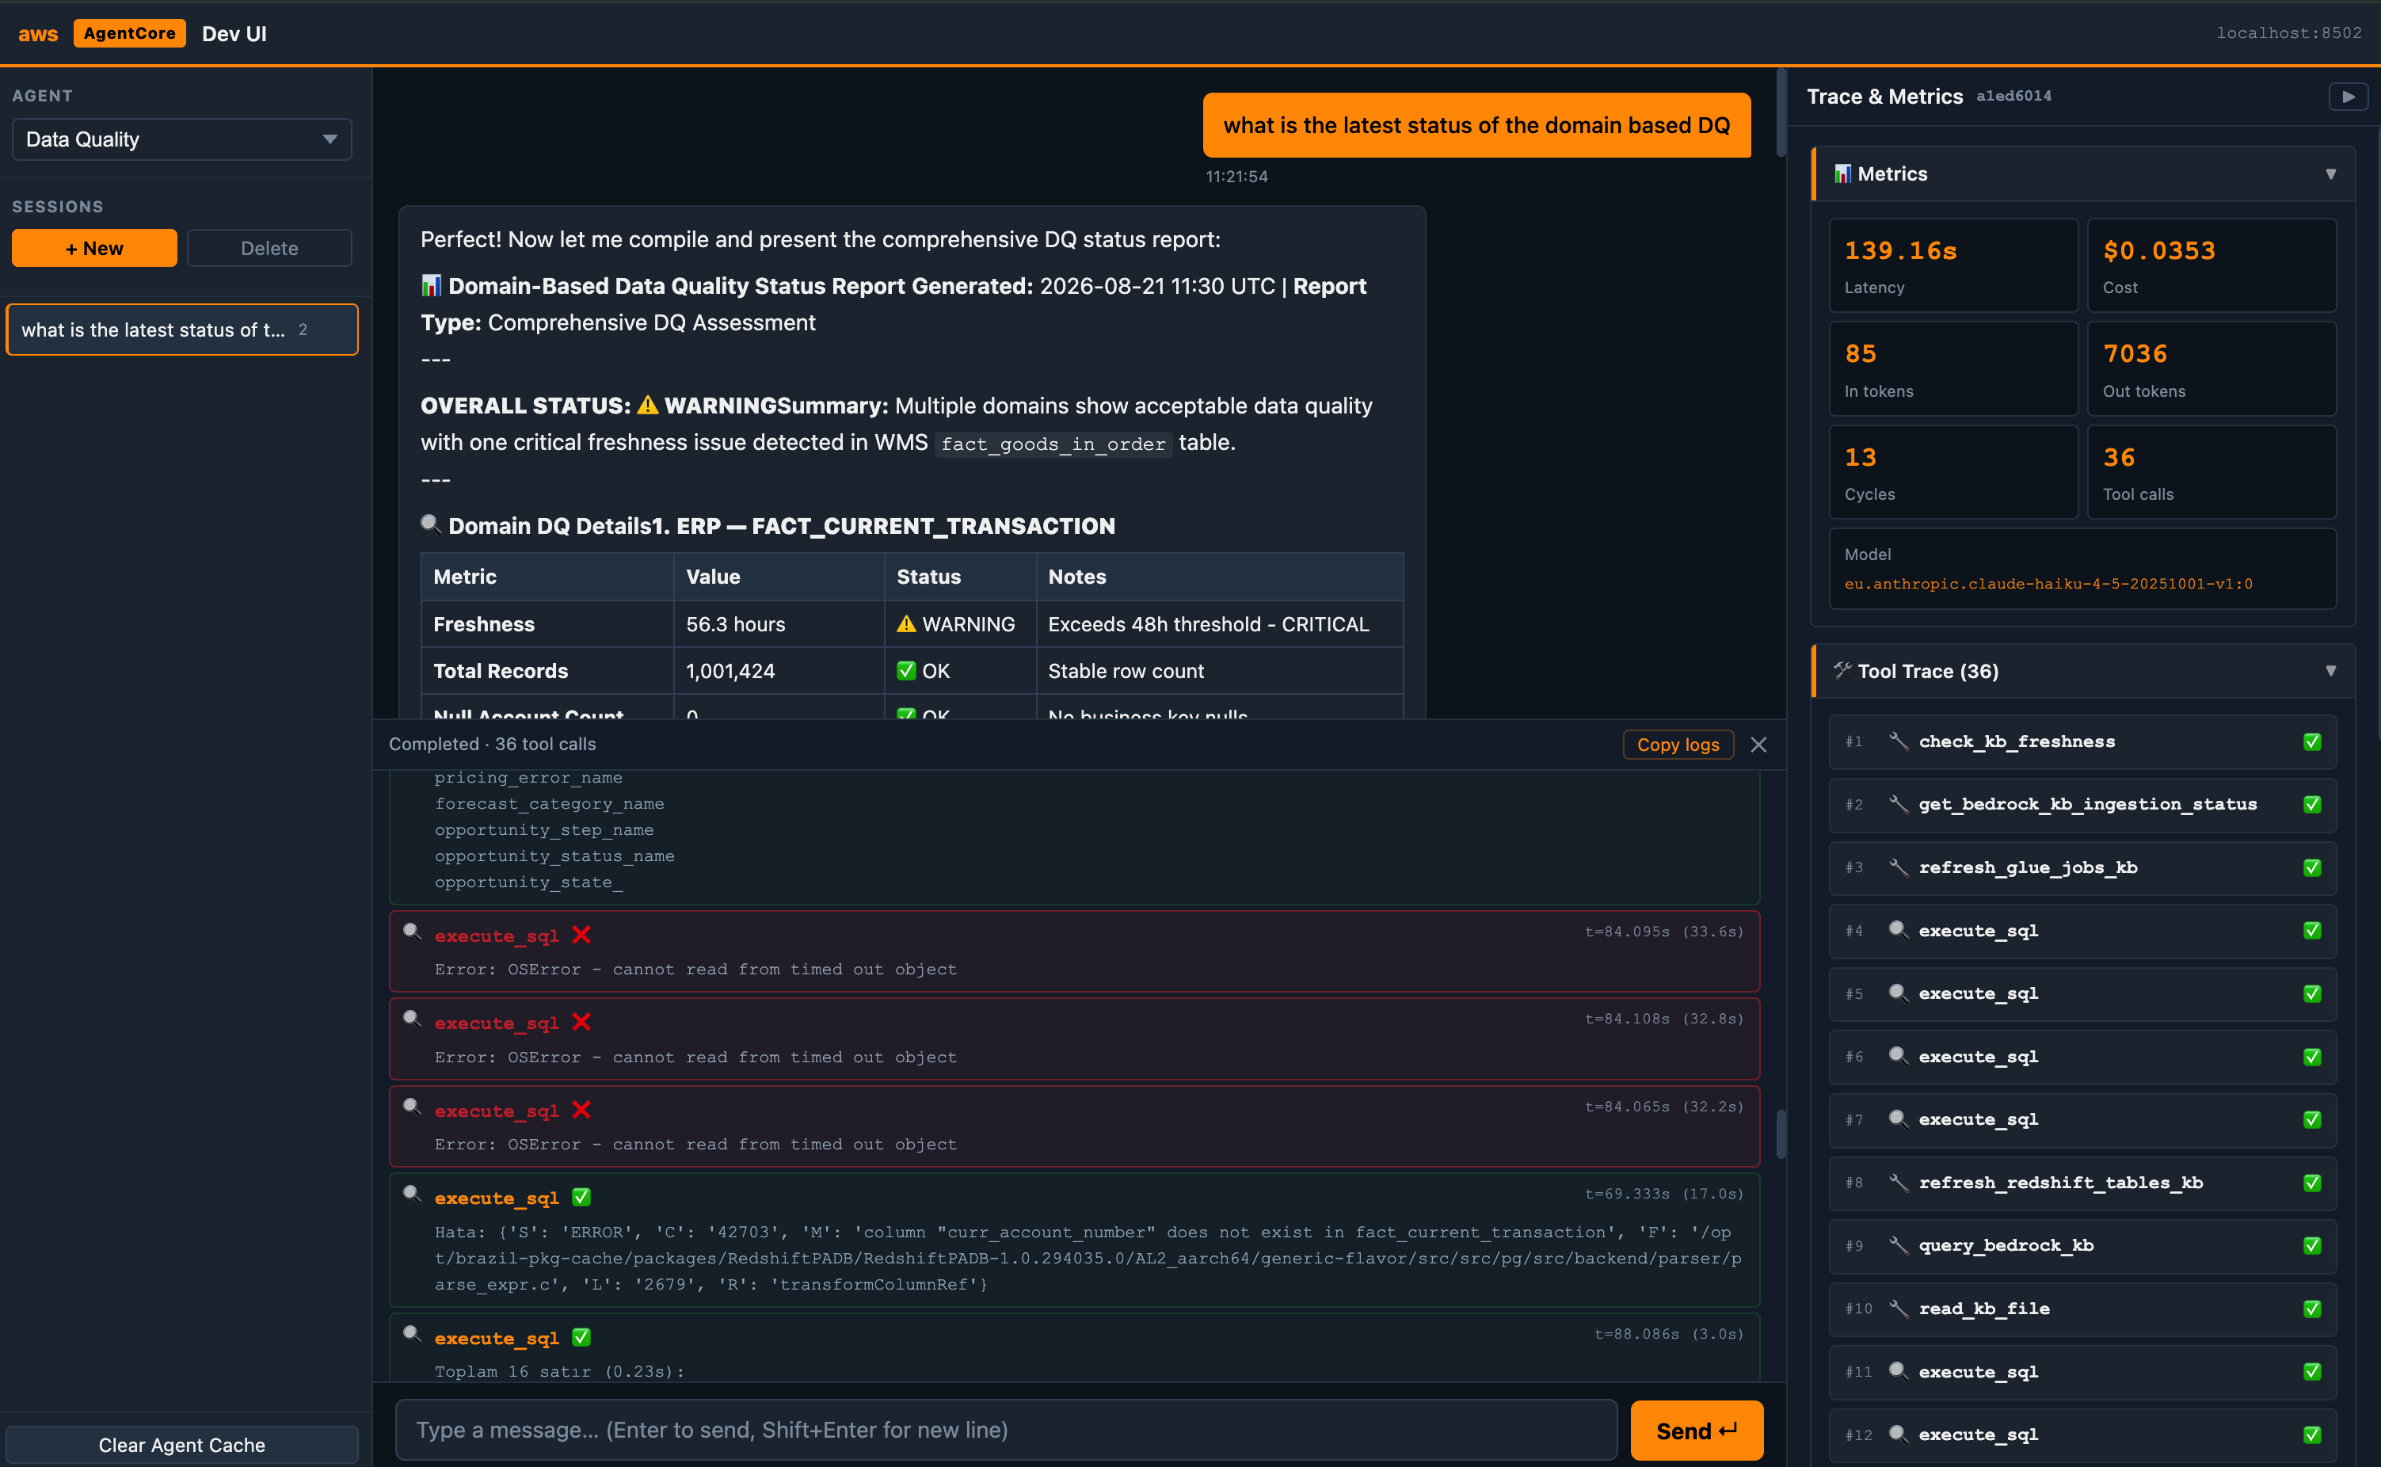
Task: Click the Latency 139.16s metric card
Action: pos(1953,265)
